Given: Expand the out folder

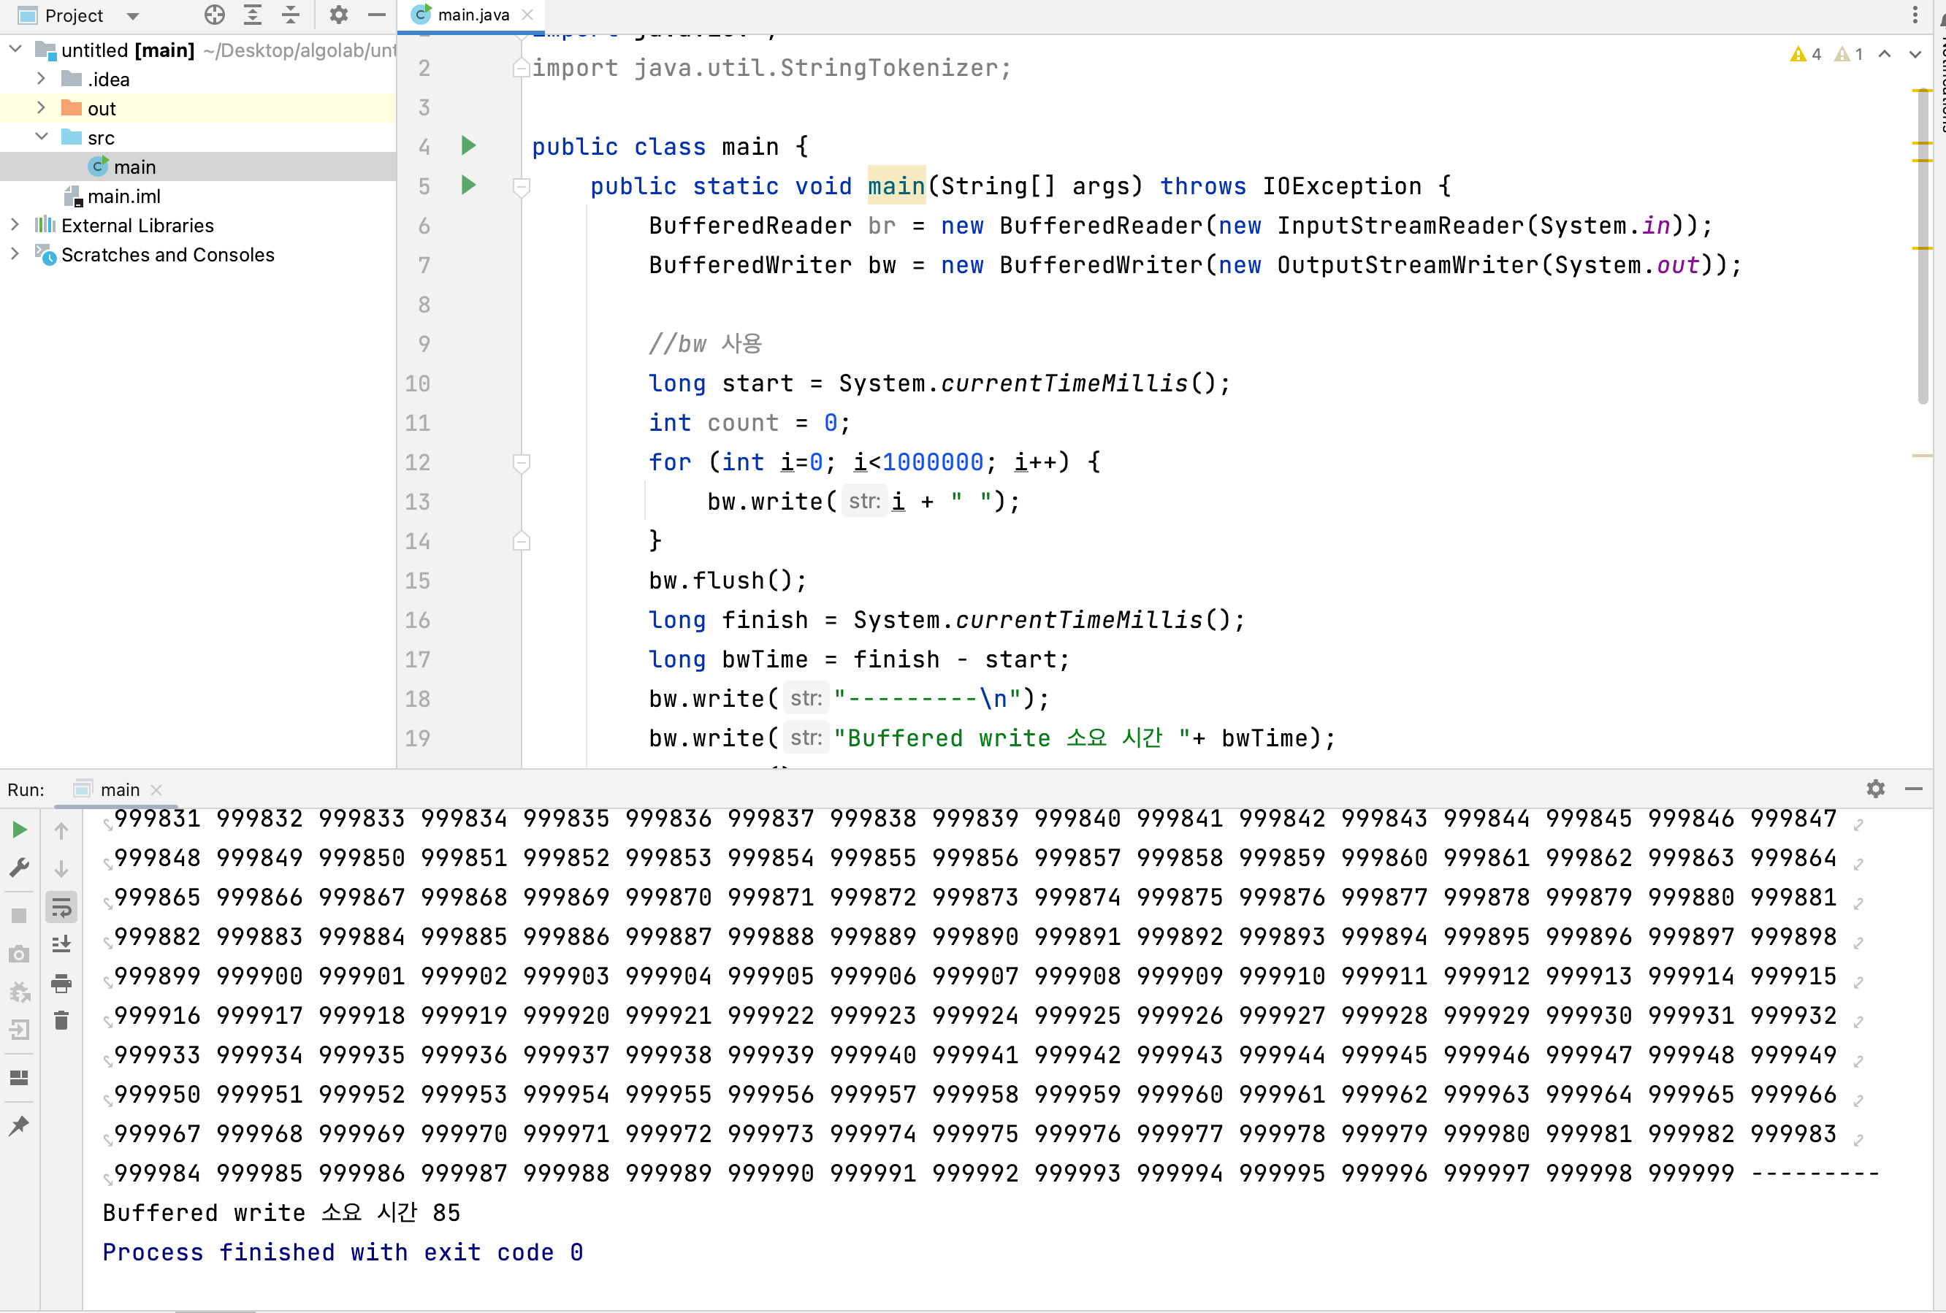Looking at the screenshot, I should tap(40, 108).
